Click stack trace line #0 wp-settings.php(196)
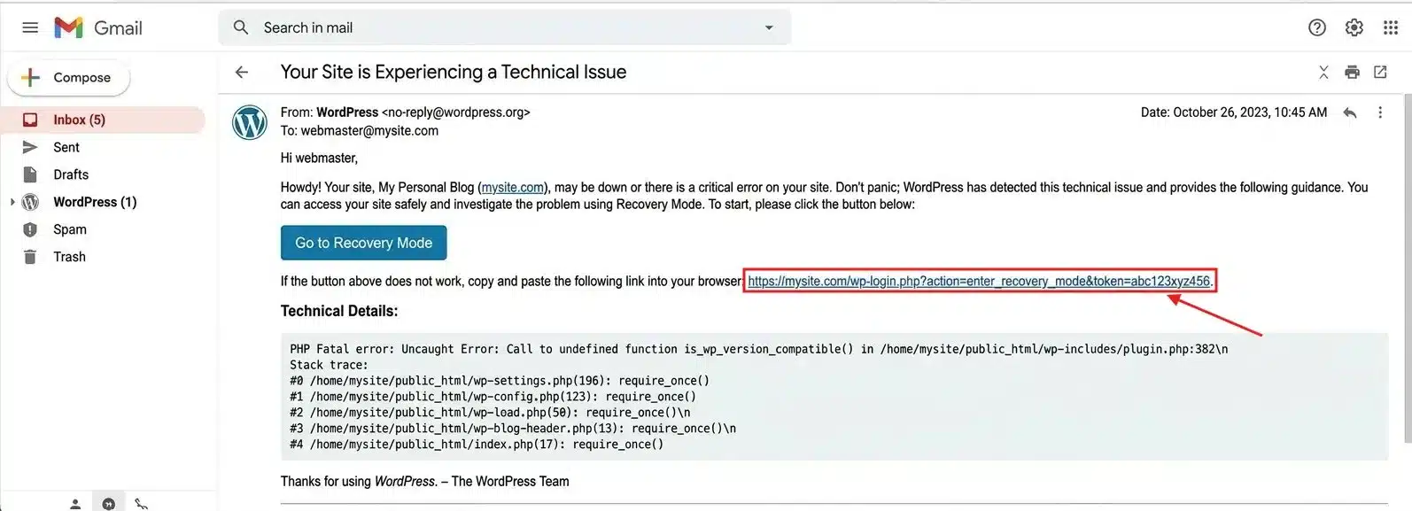Viewport: 1412px width, 511px height. pos(500,381)
